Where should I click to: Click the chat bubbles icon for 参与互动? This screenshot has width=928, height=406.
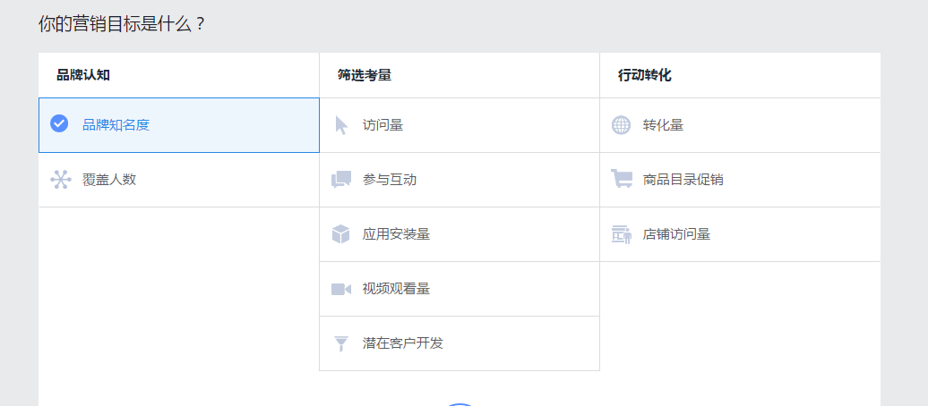(x=341, y=180)
